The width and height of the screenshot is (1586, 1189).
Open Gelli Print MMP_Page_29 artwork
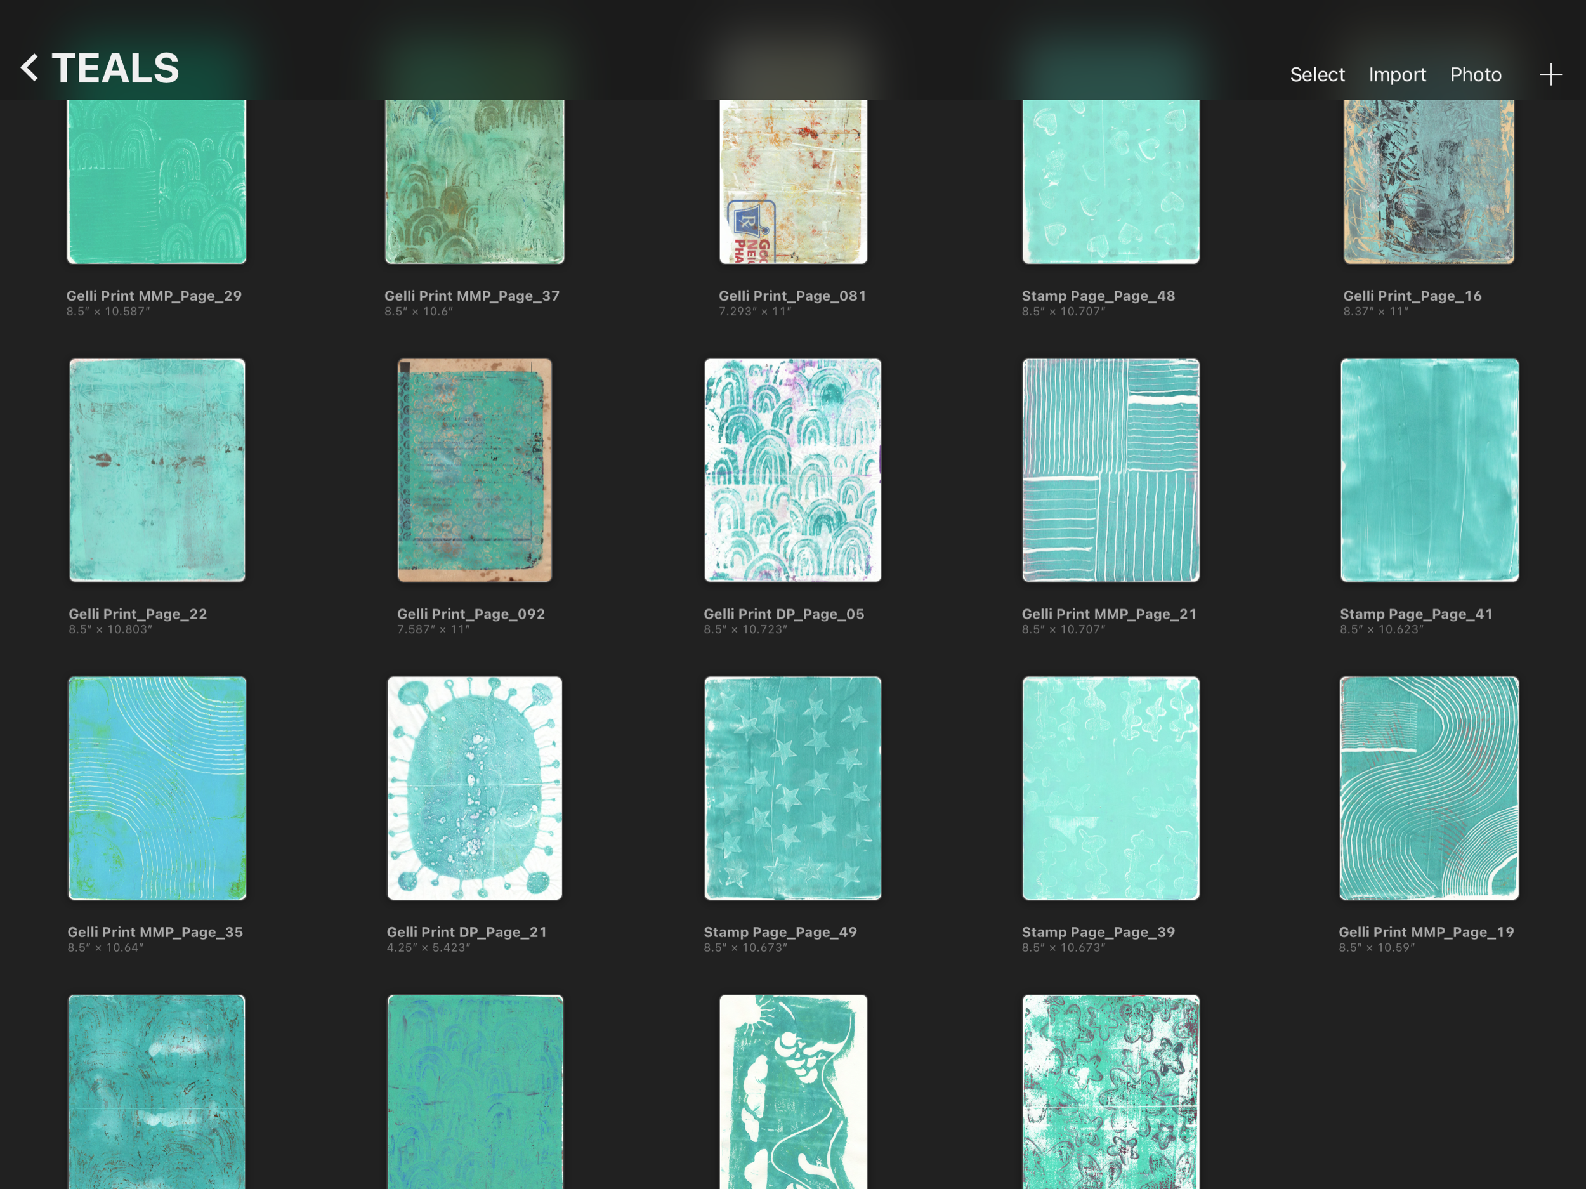[156, 181]
